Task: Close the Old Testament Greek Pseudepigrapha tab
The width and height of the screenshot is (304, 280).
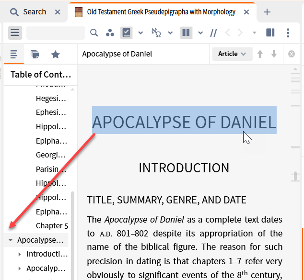Action: [246, 12]
